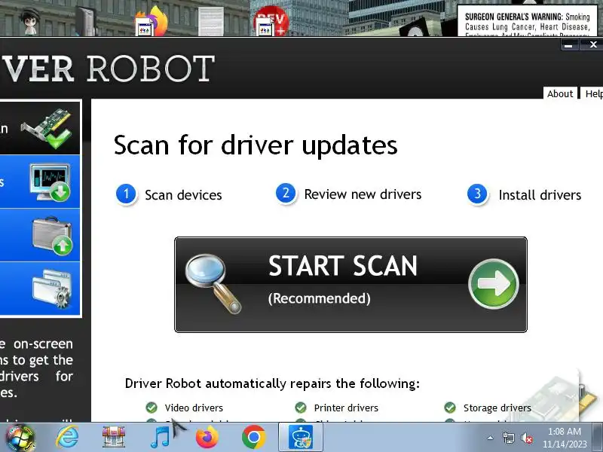Click the Video drivers check icon
This screenshot has height=452, width=603.
(152, 408)
